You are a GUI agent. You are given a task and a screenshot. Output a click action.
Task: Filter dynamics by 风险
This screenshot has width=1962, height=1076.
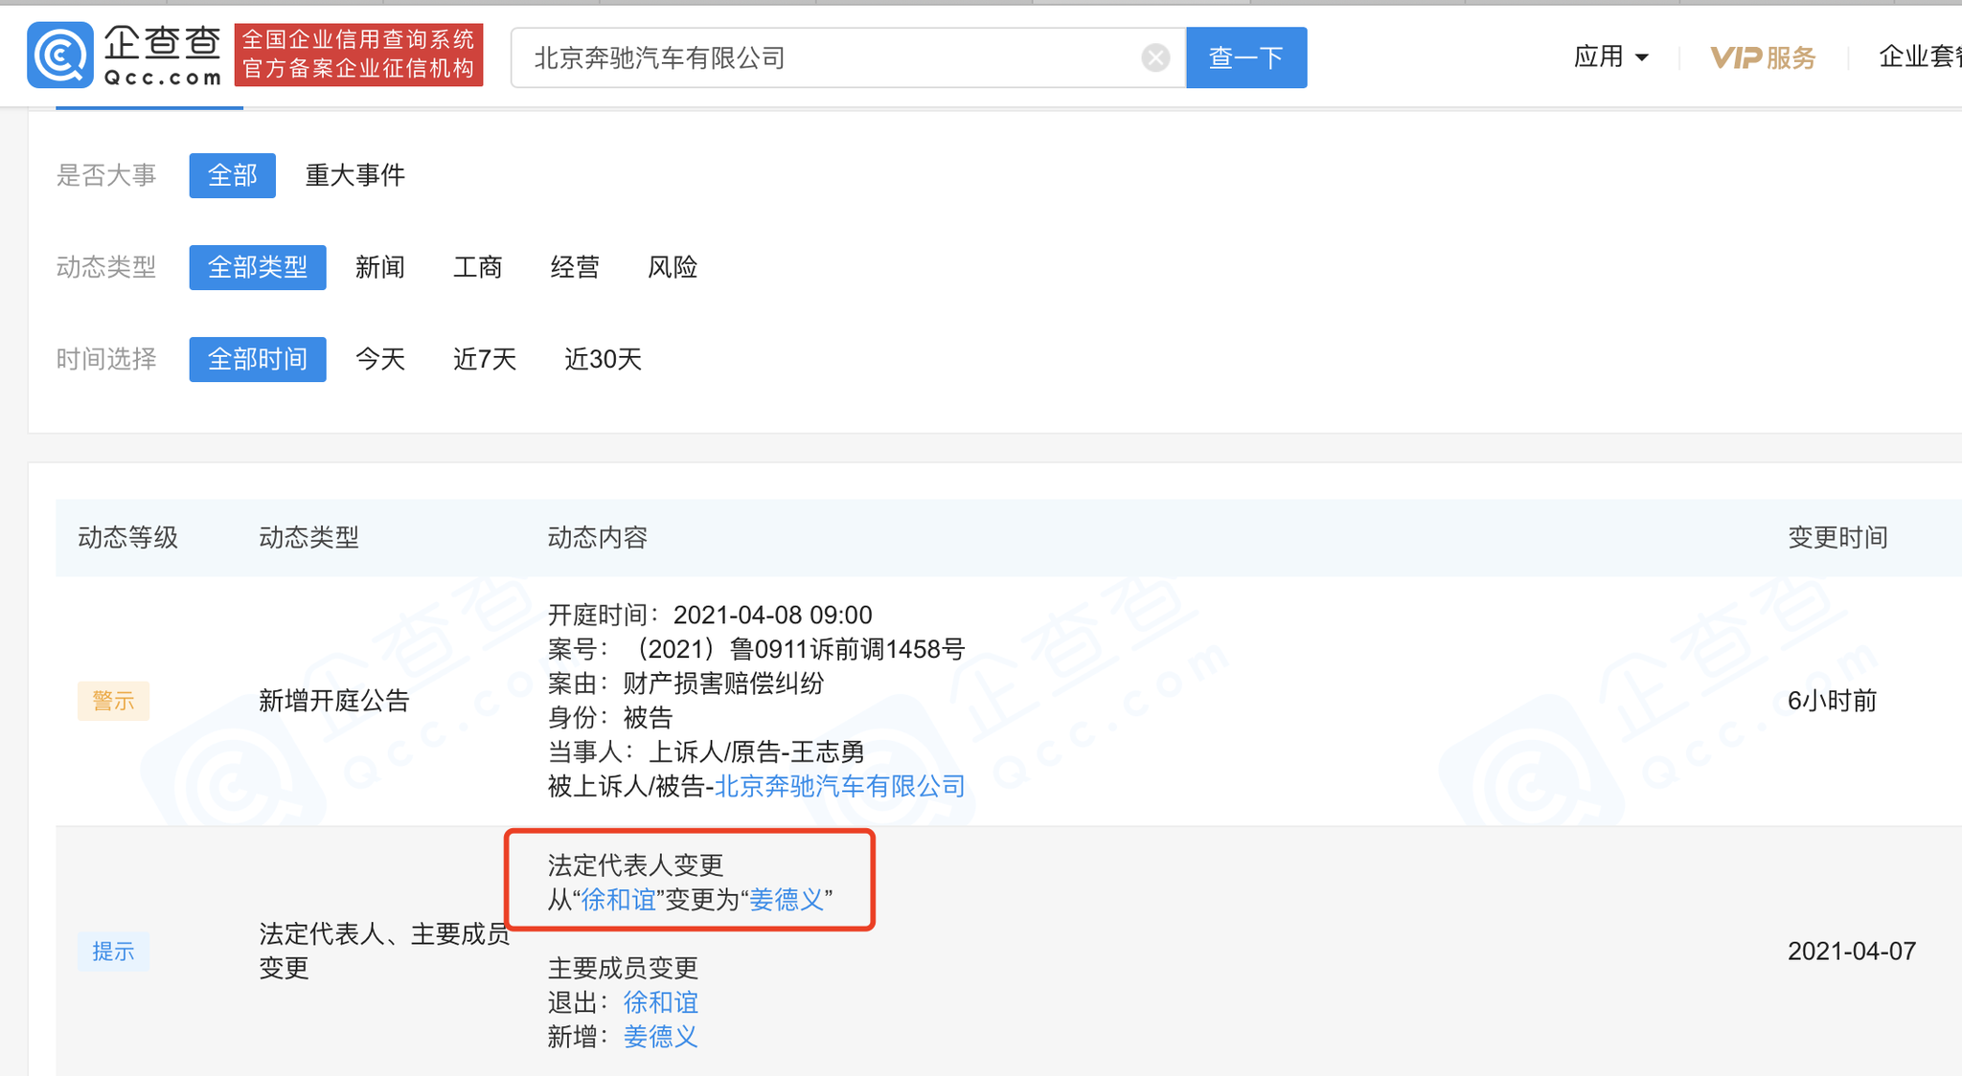point(673,267)
